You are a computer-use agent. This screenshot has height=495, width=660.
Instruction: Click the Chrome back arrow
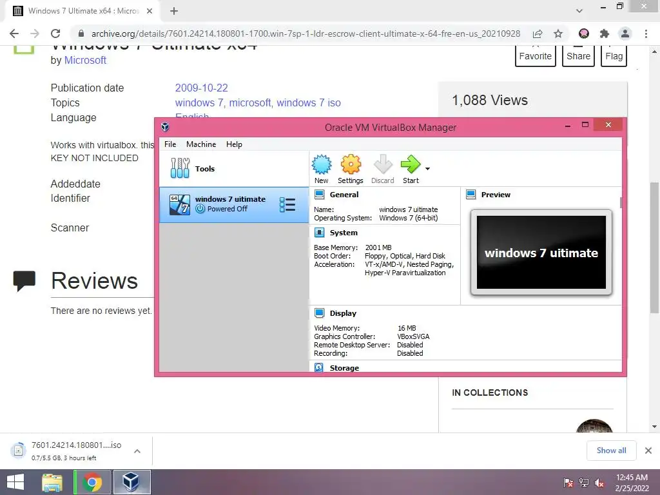pyautogui.click(x=14, y=34)
